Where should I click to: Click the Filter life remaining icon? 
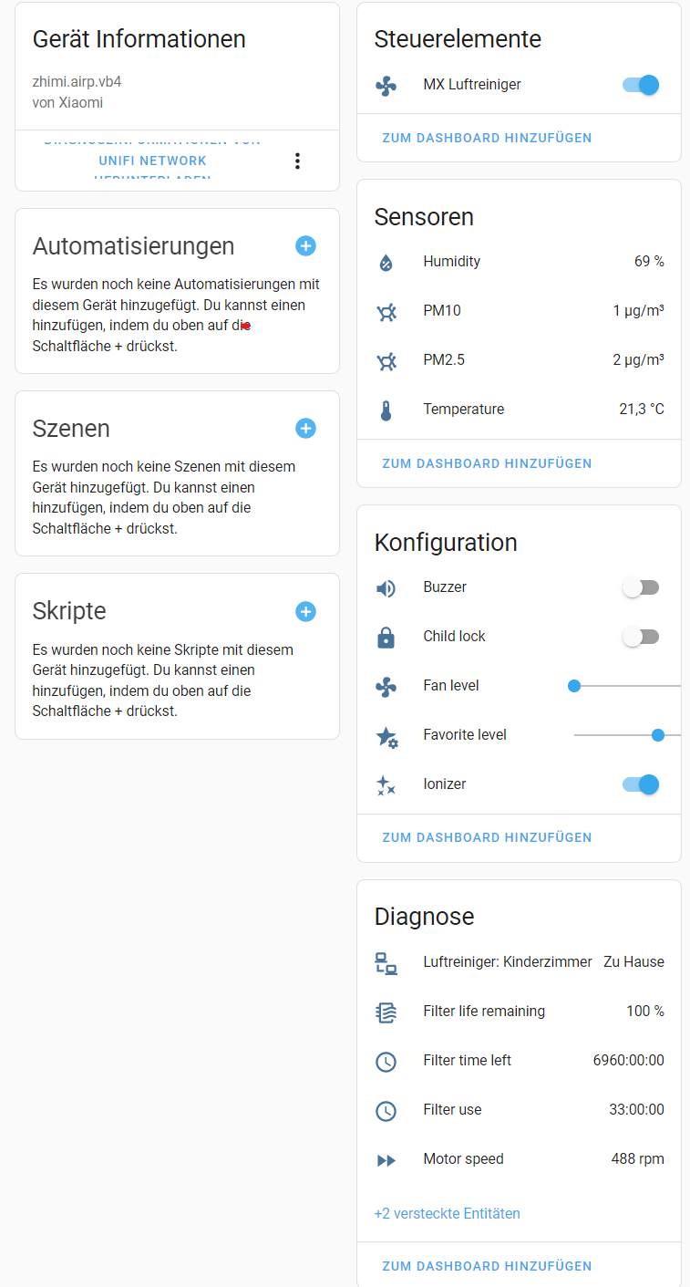coord(386,1012)
